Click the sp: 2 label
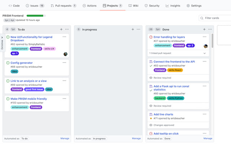The image size is (231, 144). pos(190,45)
